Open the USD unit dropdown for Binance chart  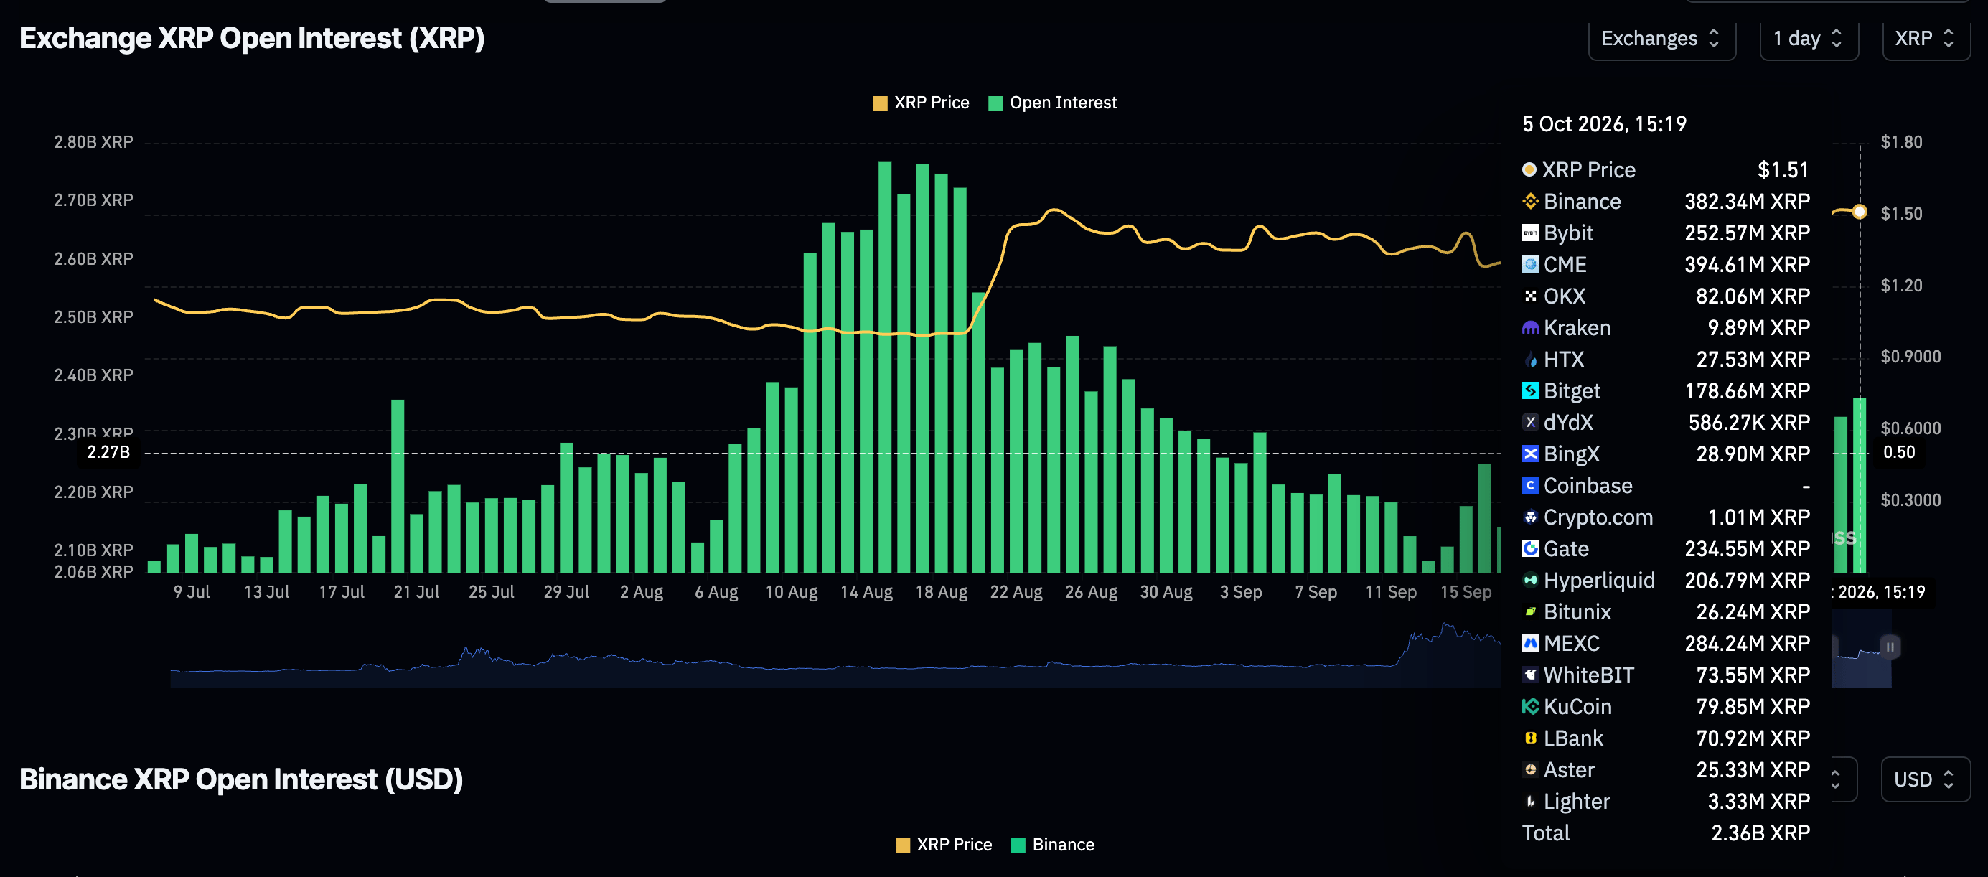(x=1925, y=779)
